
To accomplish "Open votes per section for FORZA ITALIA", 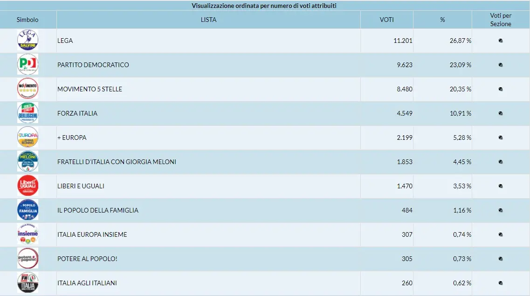I will pyautogui.click(x=501, y=113).
